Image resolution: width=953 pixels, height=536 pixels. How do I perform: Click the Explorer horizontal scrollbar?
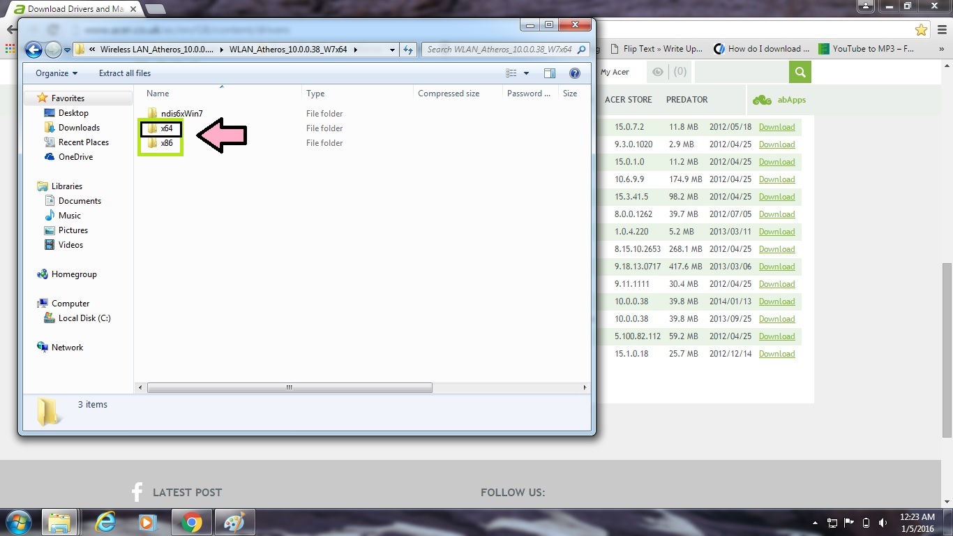(290, 387)
